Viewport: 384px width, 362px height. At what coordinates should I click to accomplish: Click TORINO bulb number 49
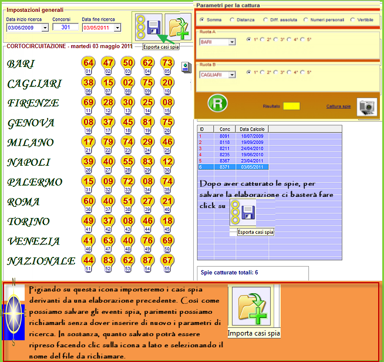[x=88, y=223]
